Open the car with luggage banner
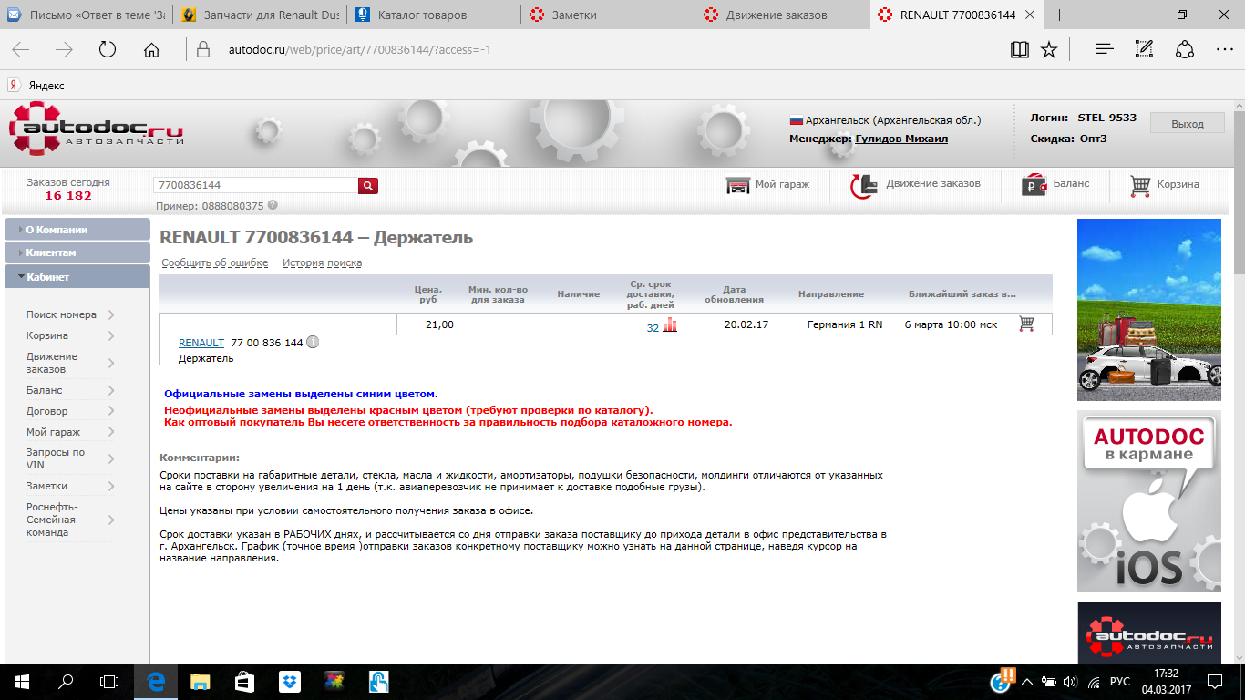This screenshot has height=700, width=1245. [1149, 310]
